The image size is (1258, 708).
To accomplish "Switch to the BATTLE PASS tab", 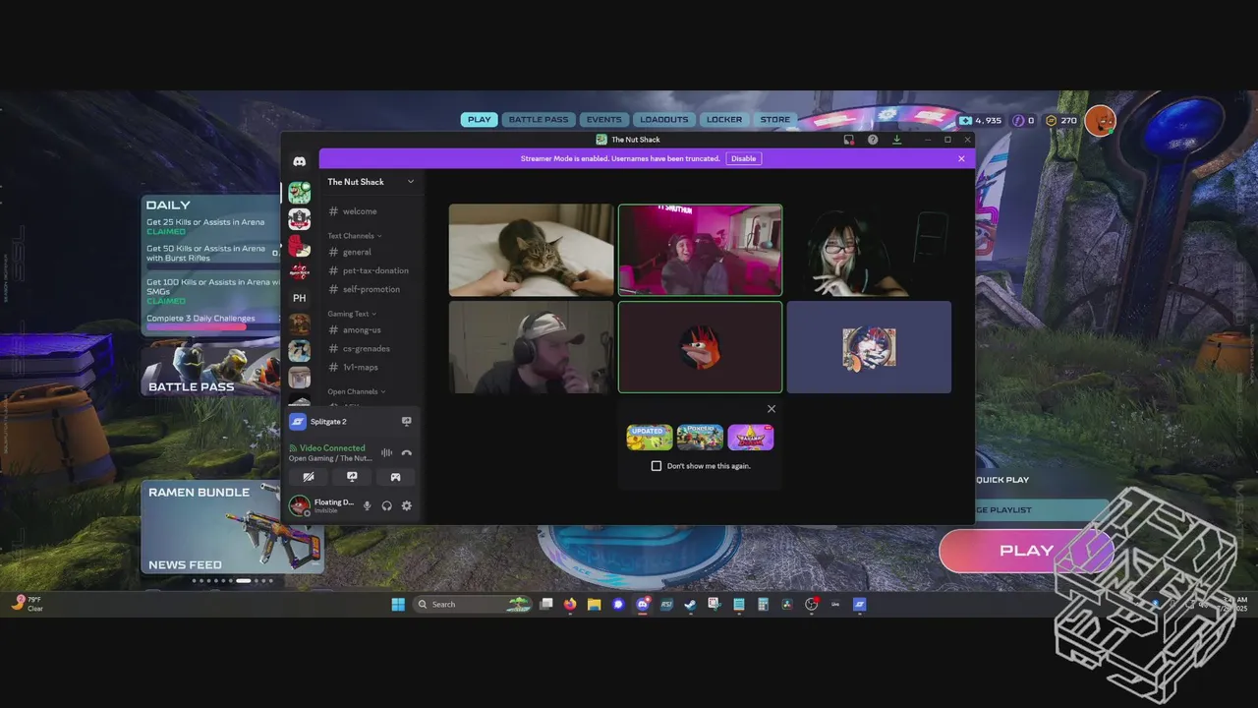I will coord(539,120).
